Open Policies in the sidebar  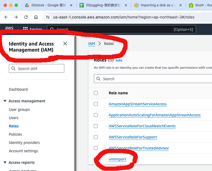15,134
